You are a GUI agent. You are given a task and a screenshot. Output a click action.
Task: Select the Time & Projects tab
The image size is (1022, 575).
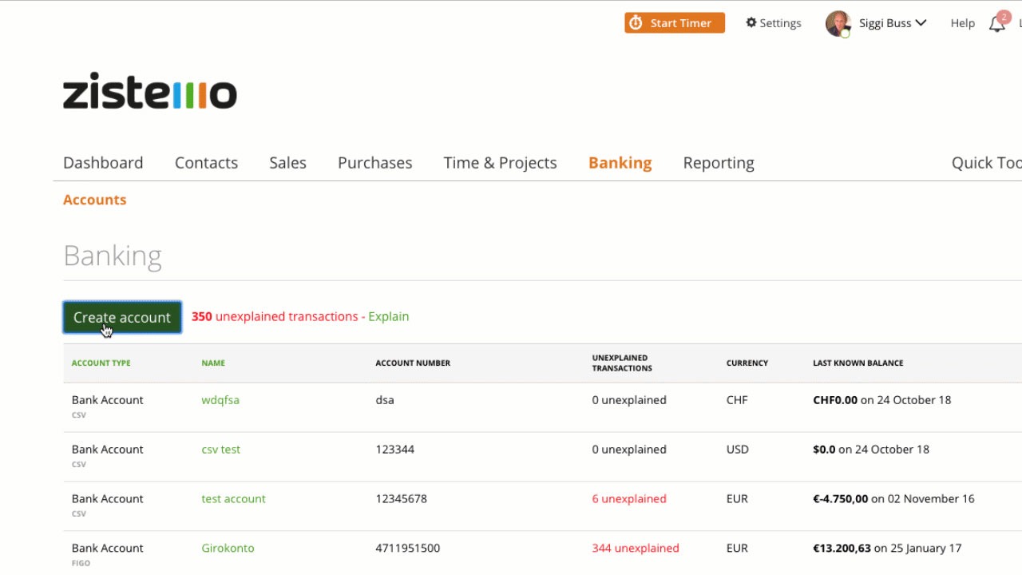500,162
